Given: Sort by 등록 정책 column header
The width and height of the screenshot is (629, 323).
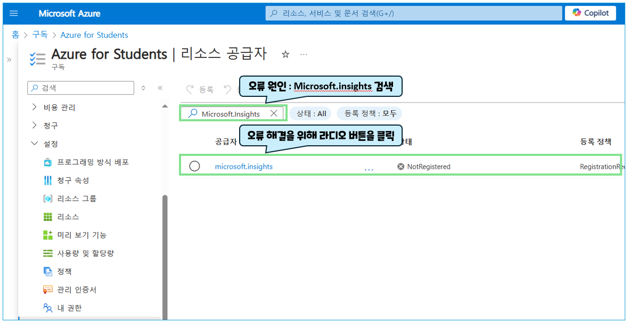Looking at the screenshot, I should (595, 141).
